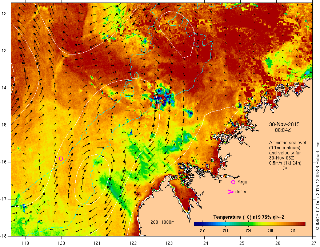Click the velocity scale reference arrow
This screenshot has width=320, height=247.
pyautogui.click(x=280, y=168)
